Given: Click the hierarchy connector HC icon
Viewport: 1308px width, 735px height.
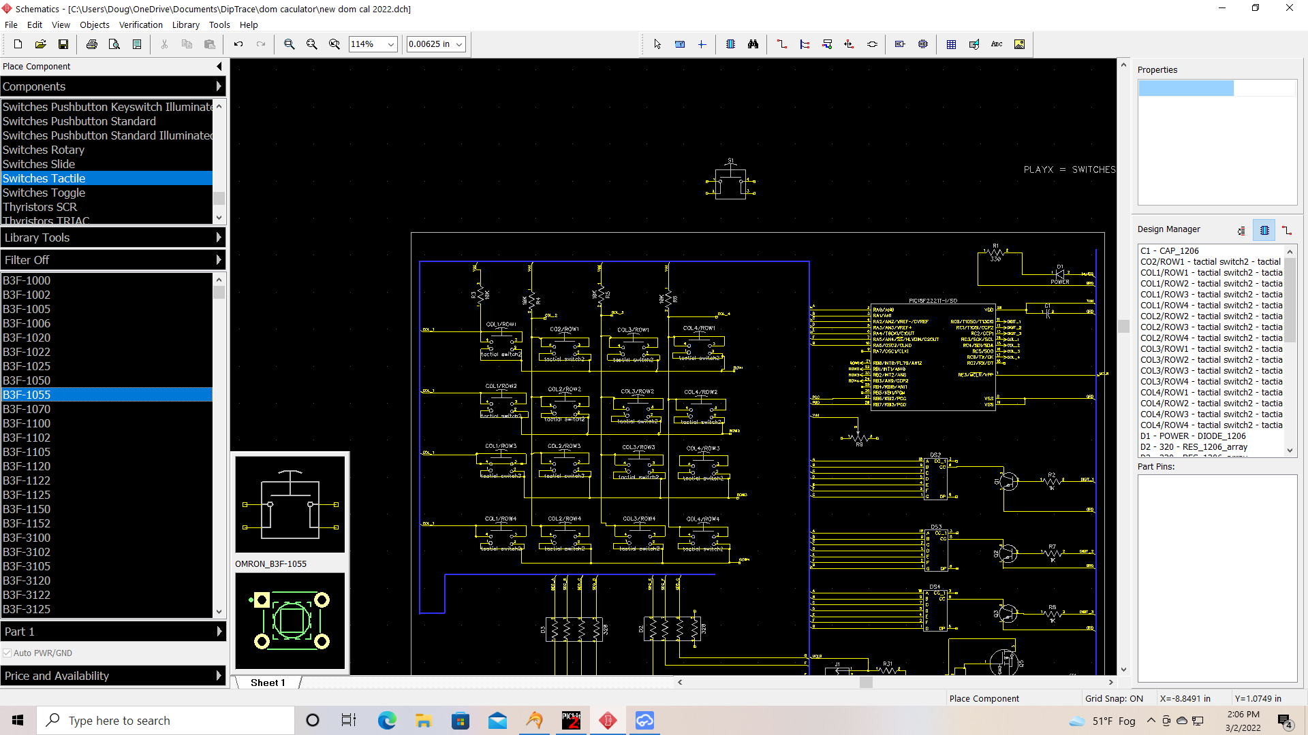Looking at the screenshot, I should click(900, 44).
